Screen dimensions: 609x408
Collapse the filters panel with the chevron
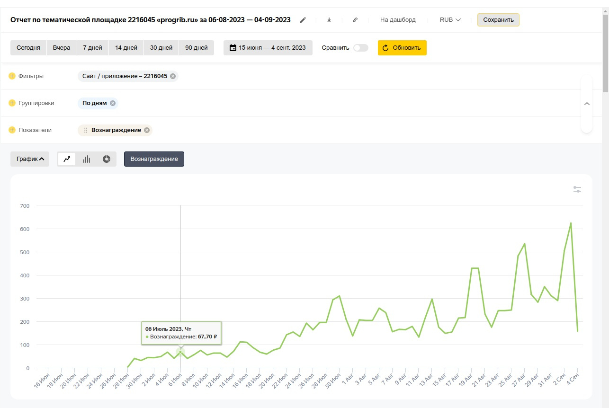(x=587, y=103)
